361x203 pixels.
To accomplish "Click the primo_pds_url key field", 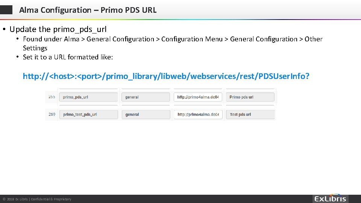I will click(x=88, y=97).
